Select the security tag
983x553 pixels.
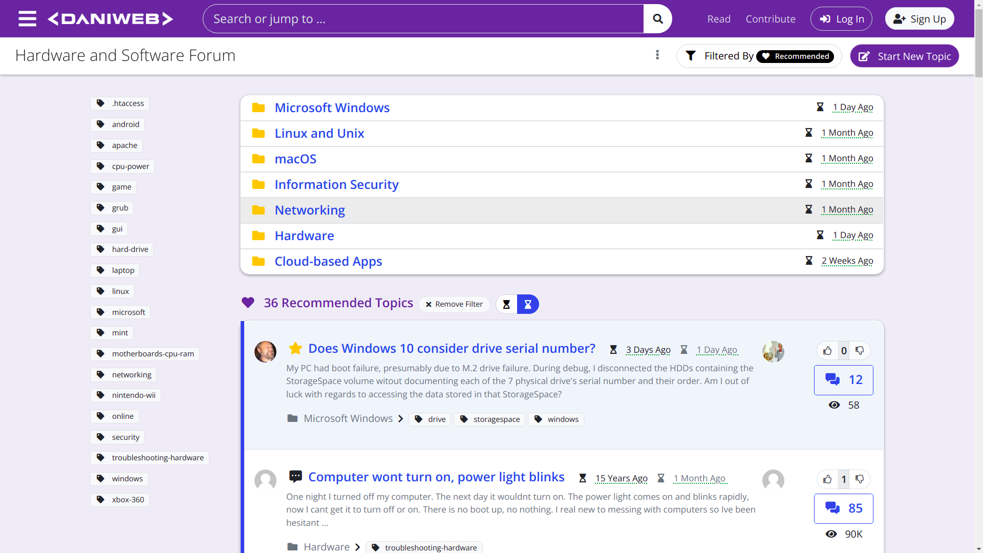pyautogui.click(x=118, y=437)
